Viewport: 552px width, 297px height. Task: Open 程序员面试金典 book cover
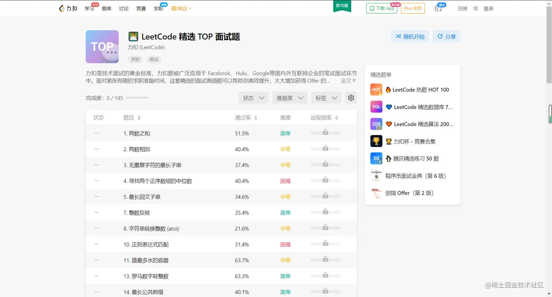pos(376,175)
